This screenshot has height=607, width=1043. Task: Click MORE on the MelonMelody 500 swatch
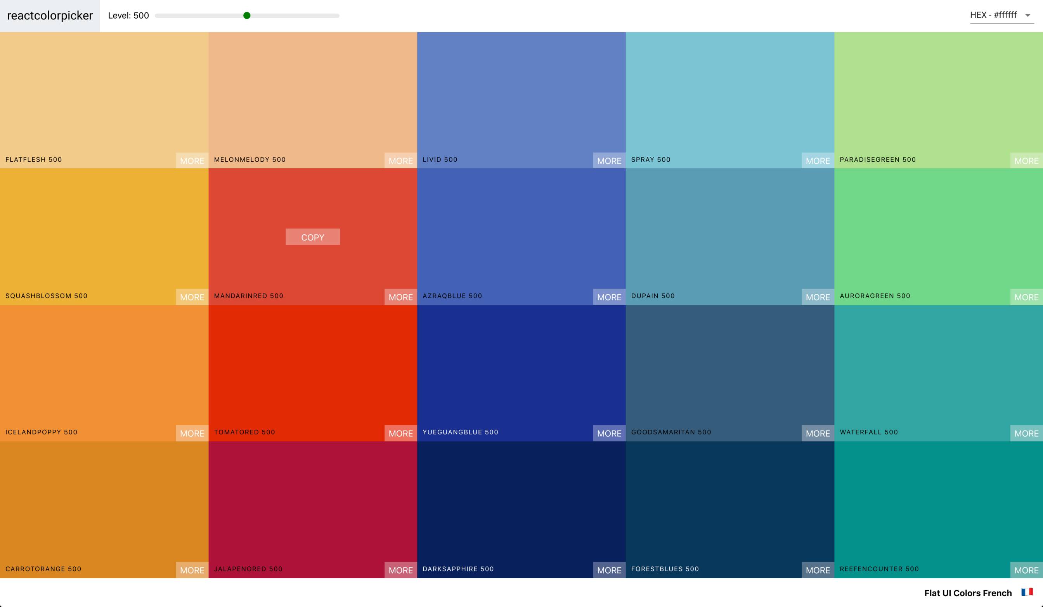pyautogui.click(x=401, y=161)
